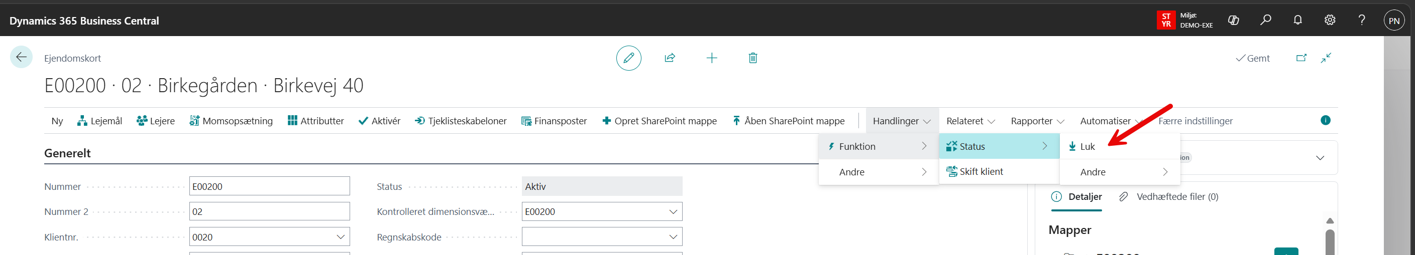Open Kontrolleret dimensionsværdi dropdown

coord(673,212)
